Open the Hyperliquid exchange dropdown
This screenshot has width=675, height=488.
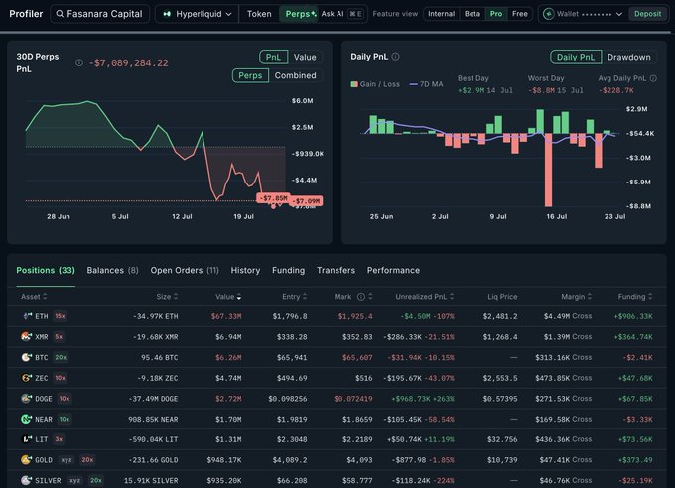(x=198, y=14)
